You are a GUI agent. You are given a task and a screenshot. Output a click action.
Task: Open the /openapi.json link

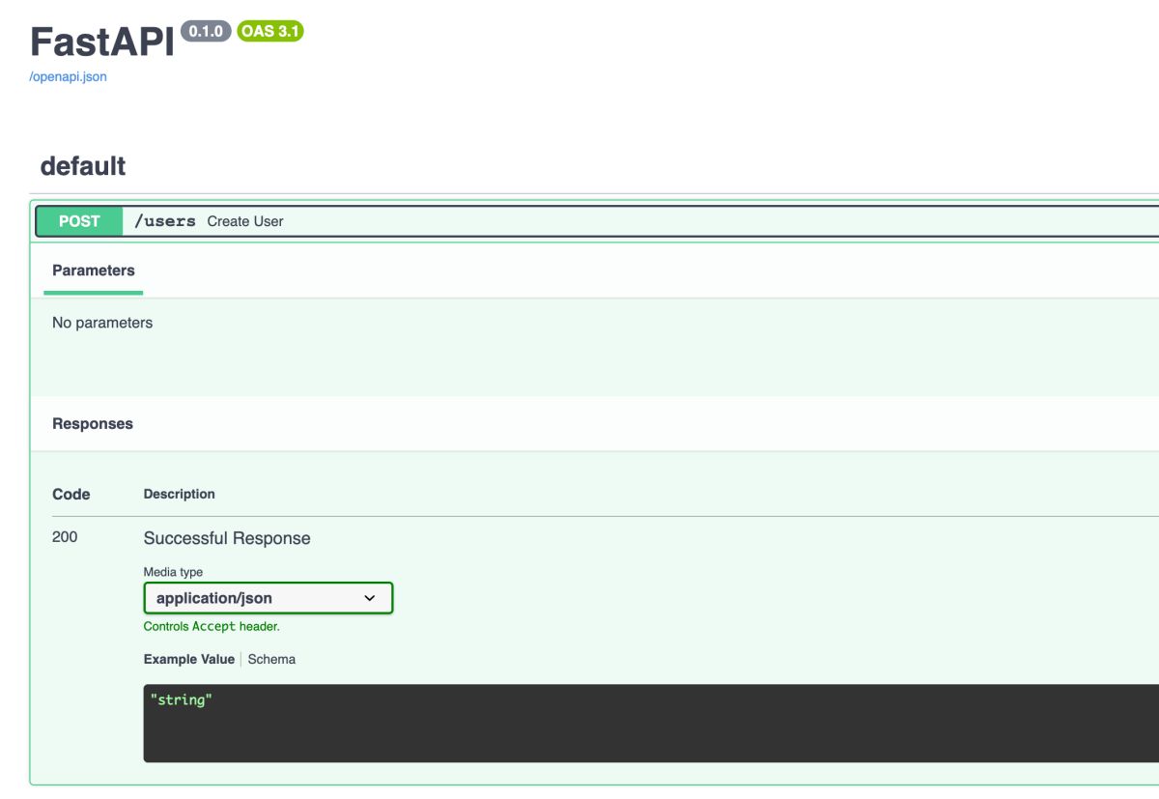pyautogui.click(x=68, y=77)
